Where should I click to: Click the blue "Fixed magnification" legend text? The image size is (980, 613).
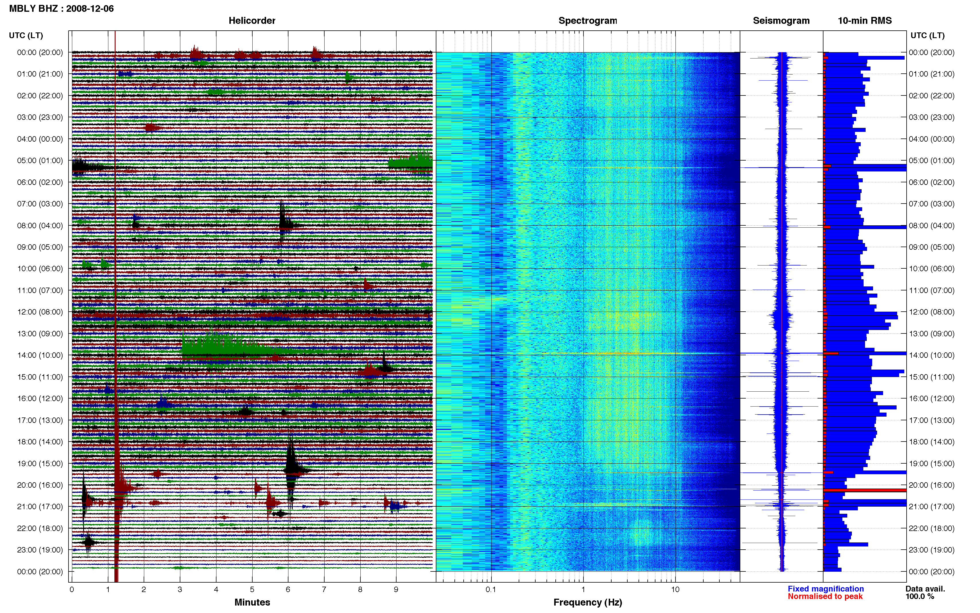[x=825, y=589]
